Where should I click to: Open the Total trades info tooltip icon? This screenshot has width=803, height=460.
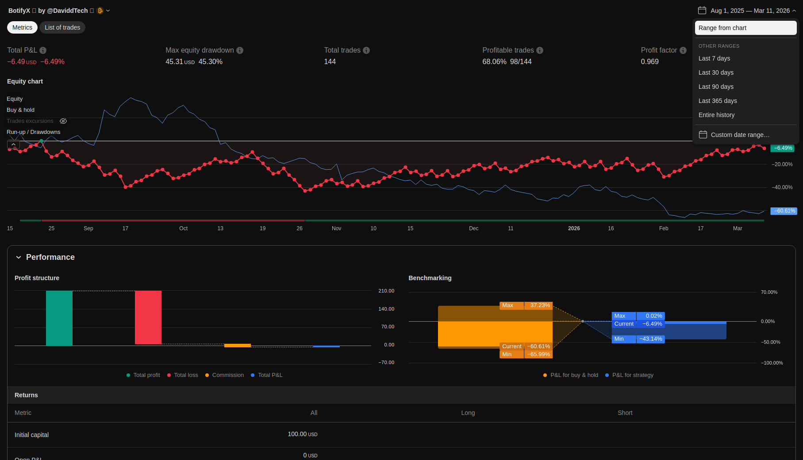(x=366, y=50)
